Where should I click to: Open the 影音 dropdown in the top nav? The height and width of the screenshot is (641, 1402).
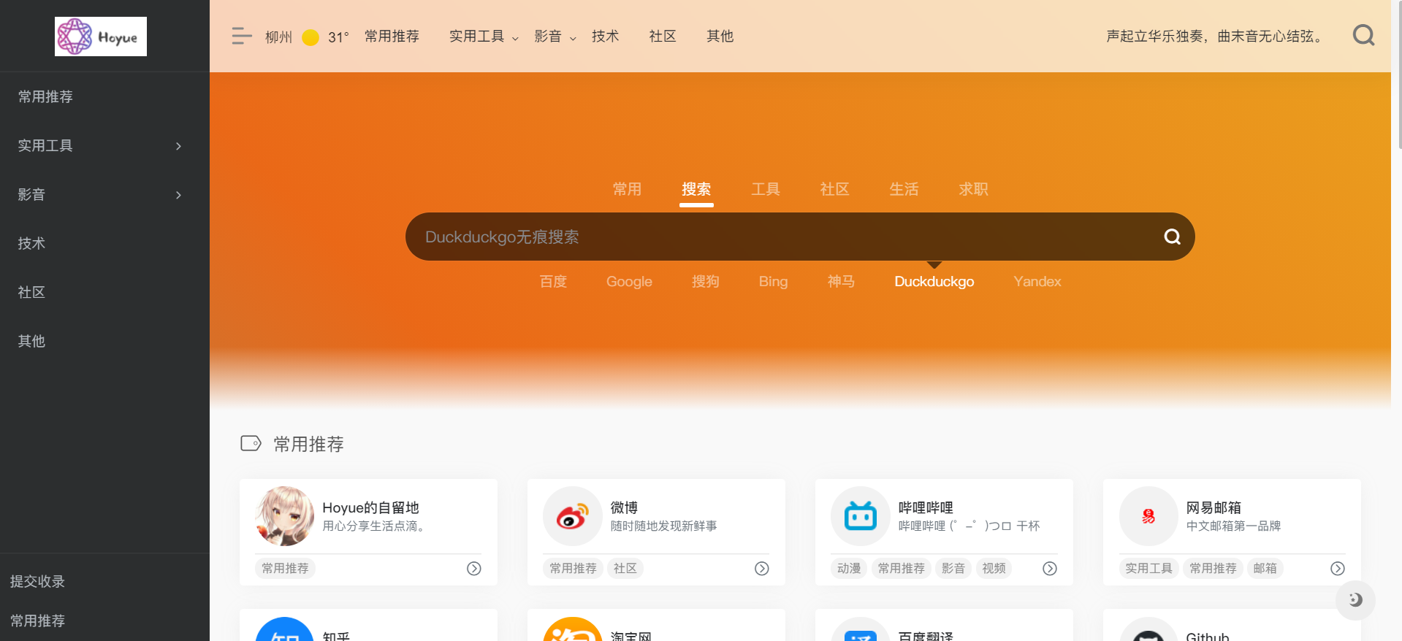[x=555, y=37]
